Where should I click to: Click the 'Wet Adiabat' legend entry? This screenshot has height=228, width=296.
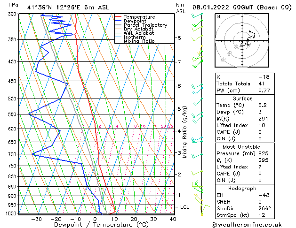pyautogui.click(x=139, y=33)
